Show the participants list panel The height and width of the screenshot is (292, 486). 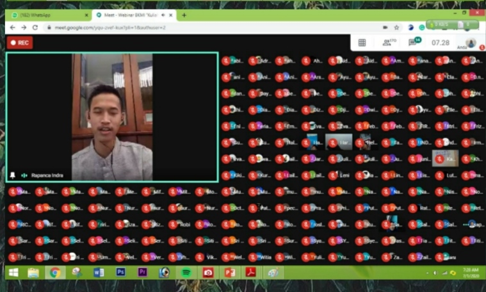pos(386,42)
